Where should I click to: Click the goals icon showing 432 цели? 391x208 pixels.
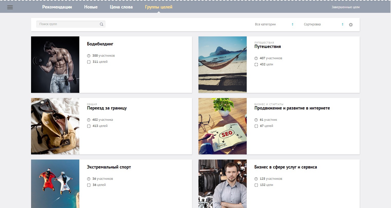click(x=256, y=64)
